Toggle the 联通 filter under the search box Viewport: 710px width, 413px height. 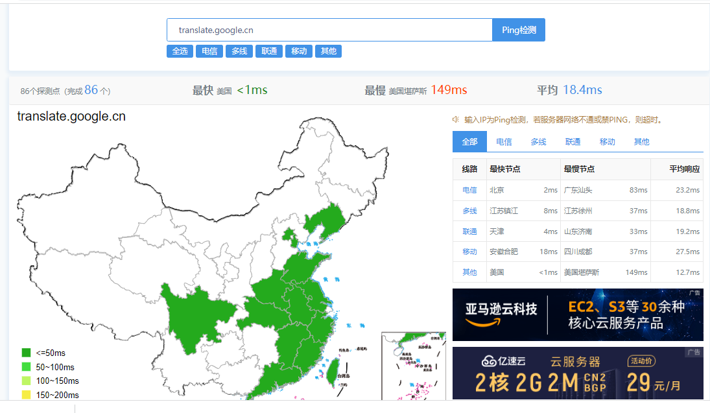269,51
